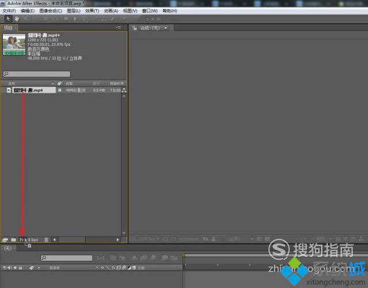Select the Eraser tool
Screen dimensions: 368x288
[x=113, y=19]
